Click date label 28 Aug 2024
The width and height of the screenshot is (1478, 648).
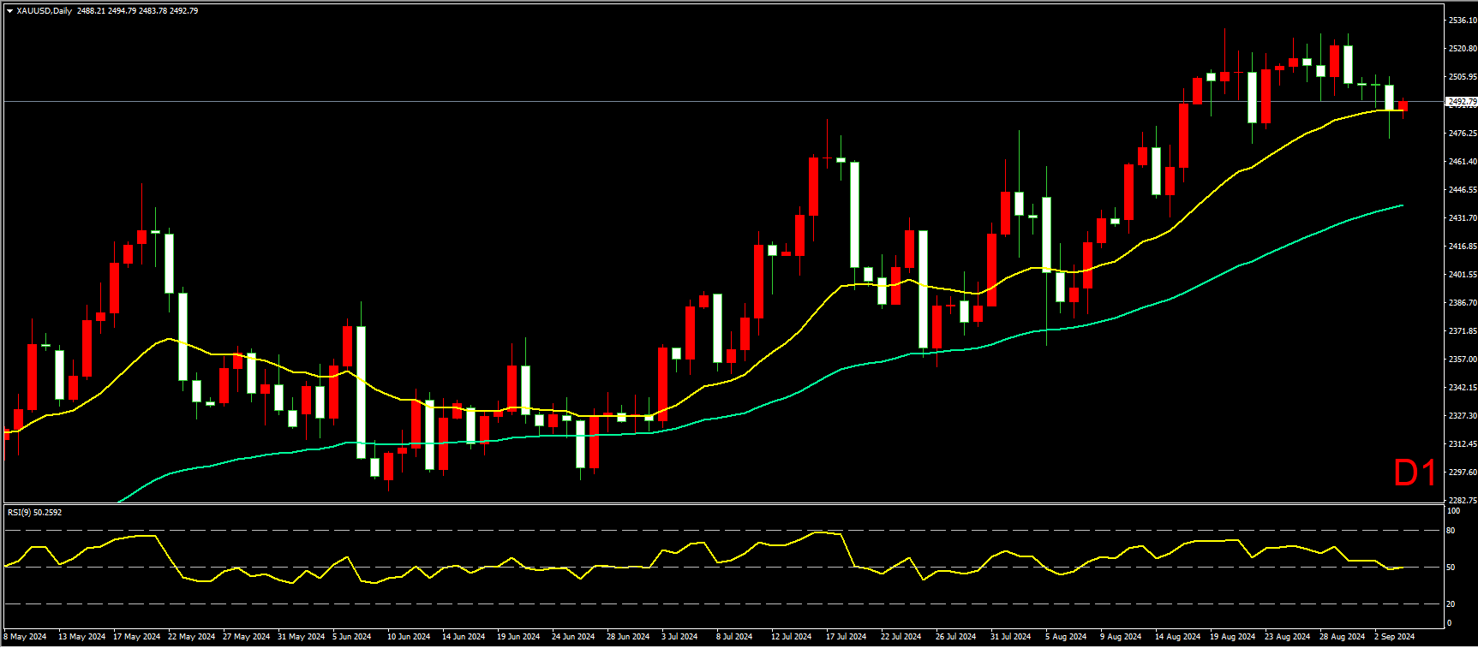[x=1342, y=637]
